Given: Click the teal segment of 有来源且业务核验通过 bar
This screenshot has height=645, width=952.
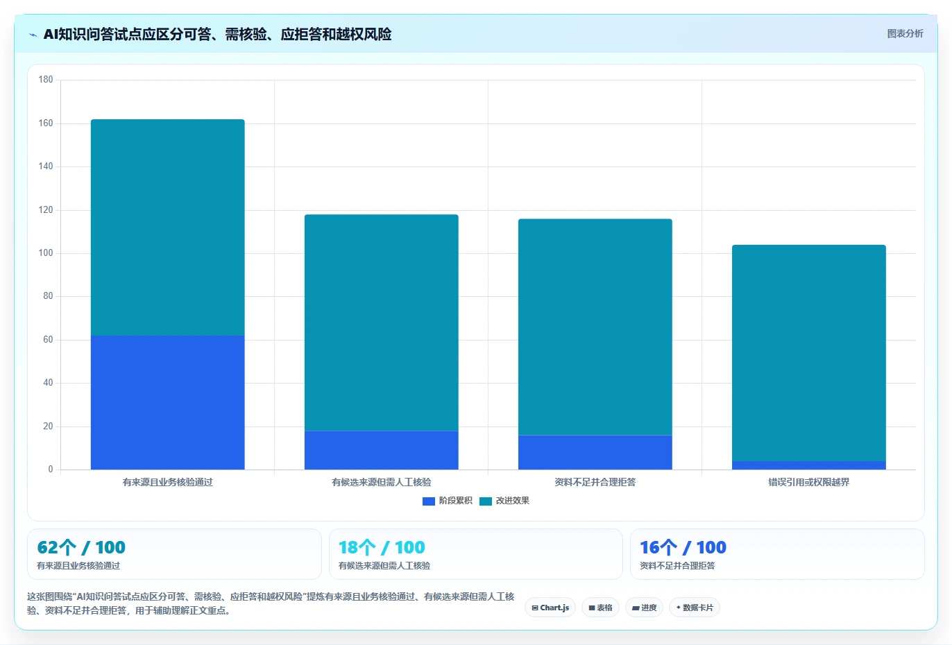Looking at the screenshot, I should pos(168,227).
